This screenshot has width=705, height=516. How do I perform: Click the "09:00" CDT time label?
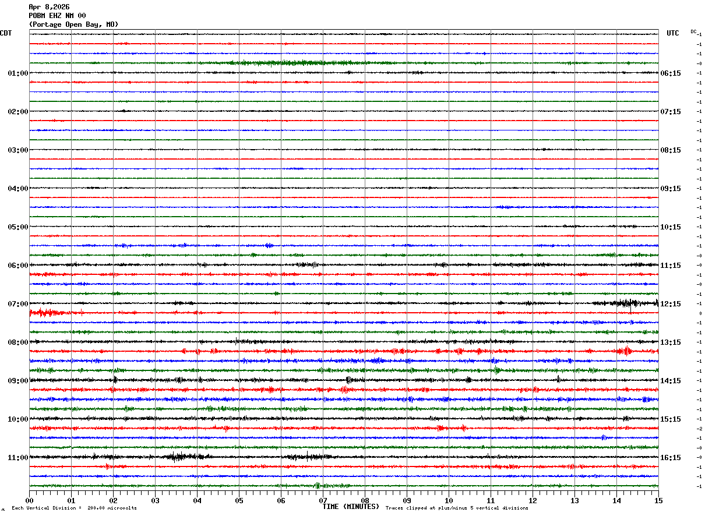pos(18,381)
